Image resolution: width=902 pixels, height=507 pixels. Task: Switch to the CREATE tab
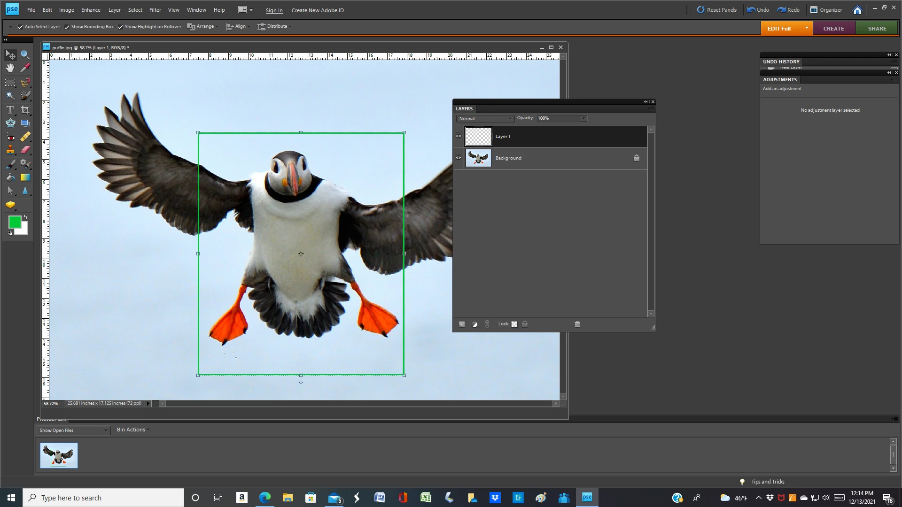(833, 29)
